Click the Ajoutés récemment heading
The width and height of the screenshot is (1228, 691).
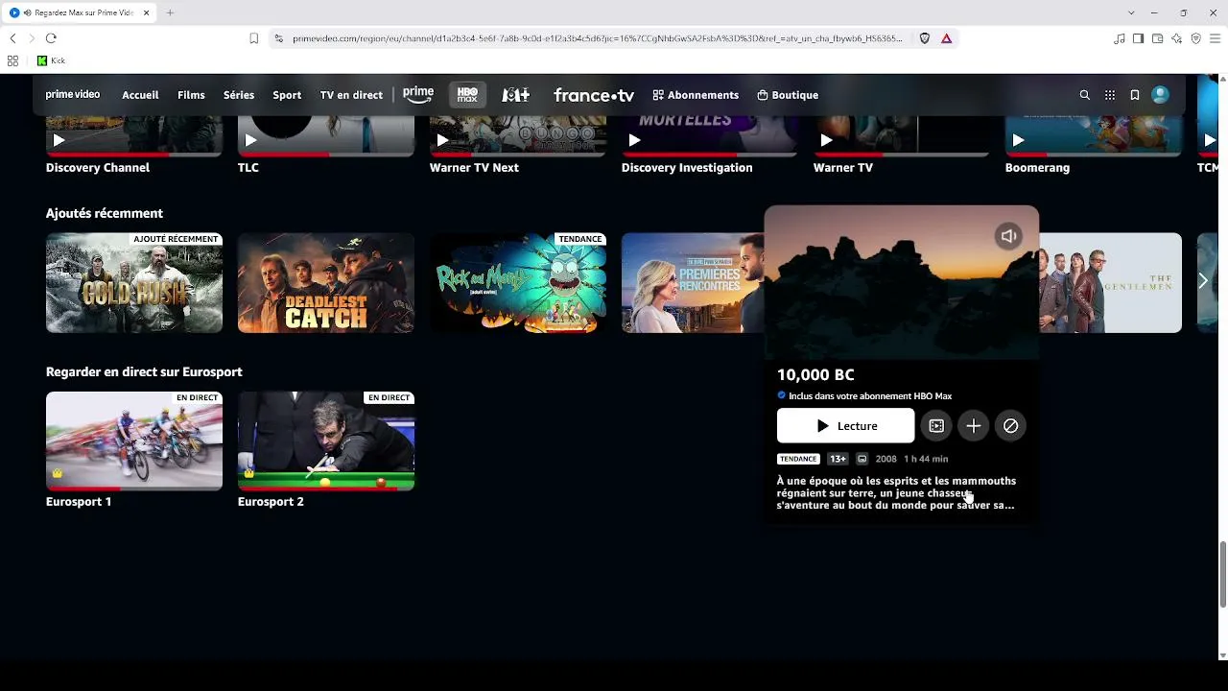click(x=105, y=214)
